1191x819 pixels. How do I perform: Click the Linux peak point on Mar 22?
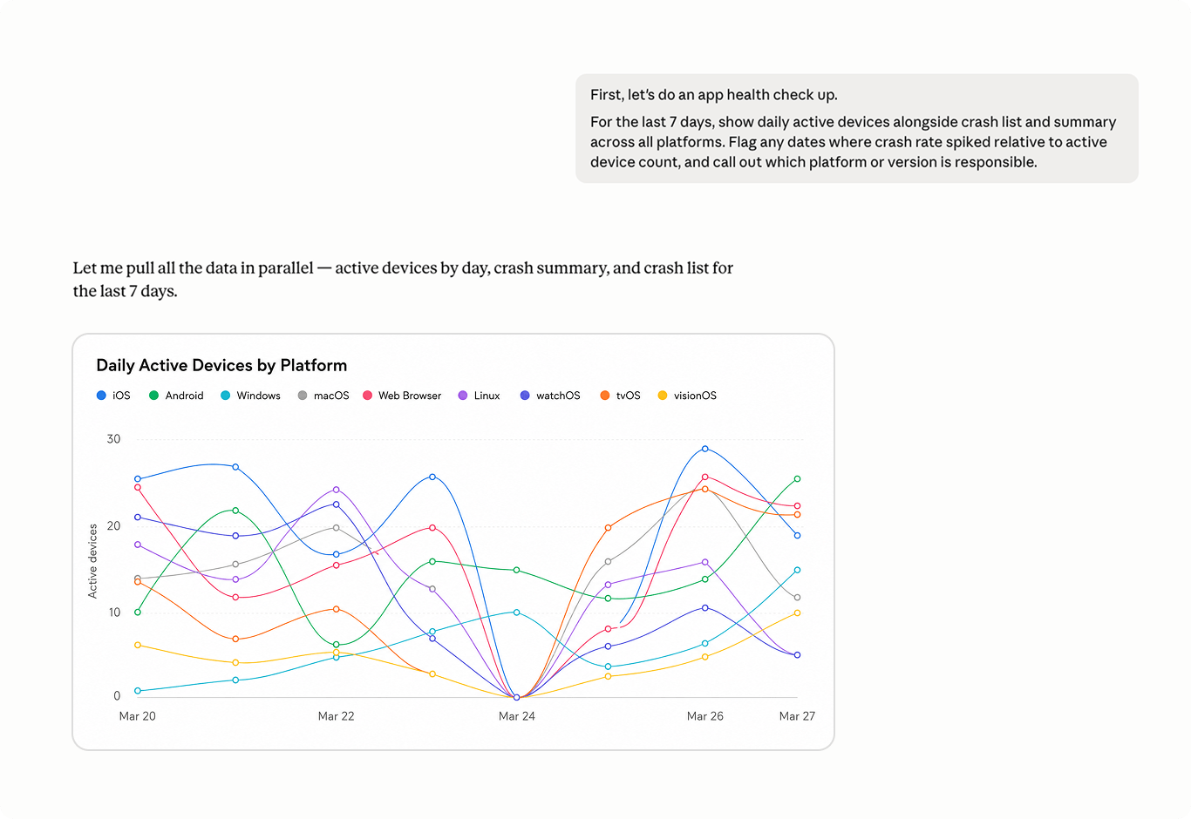pyautogui.click(x=337, y=490)
